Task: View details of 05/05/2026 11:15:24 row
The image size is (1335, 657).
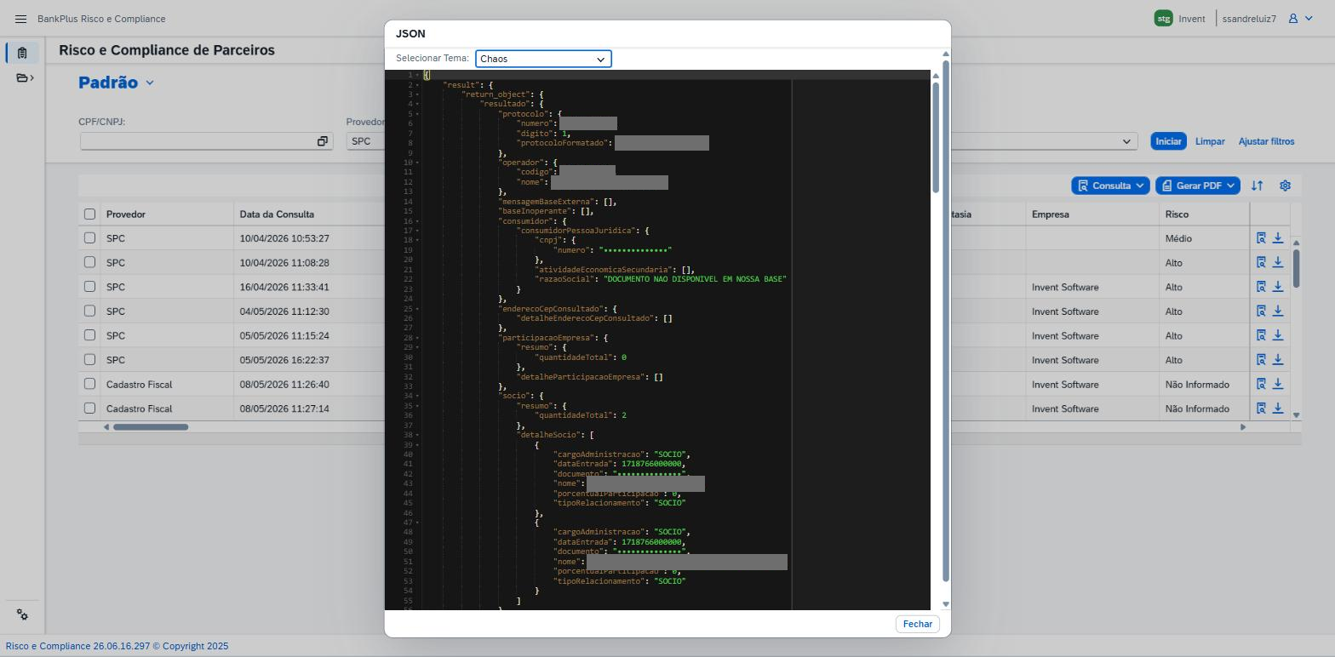Action: tap(1261, 335)
